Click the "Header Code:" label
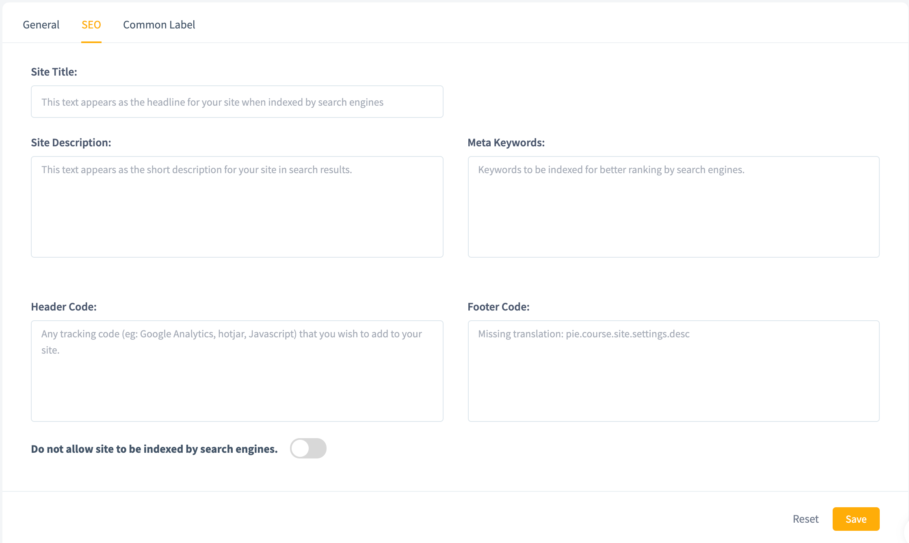The height and width of the screenshot is (543, 909). (64, 307)
